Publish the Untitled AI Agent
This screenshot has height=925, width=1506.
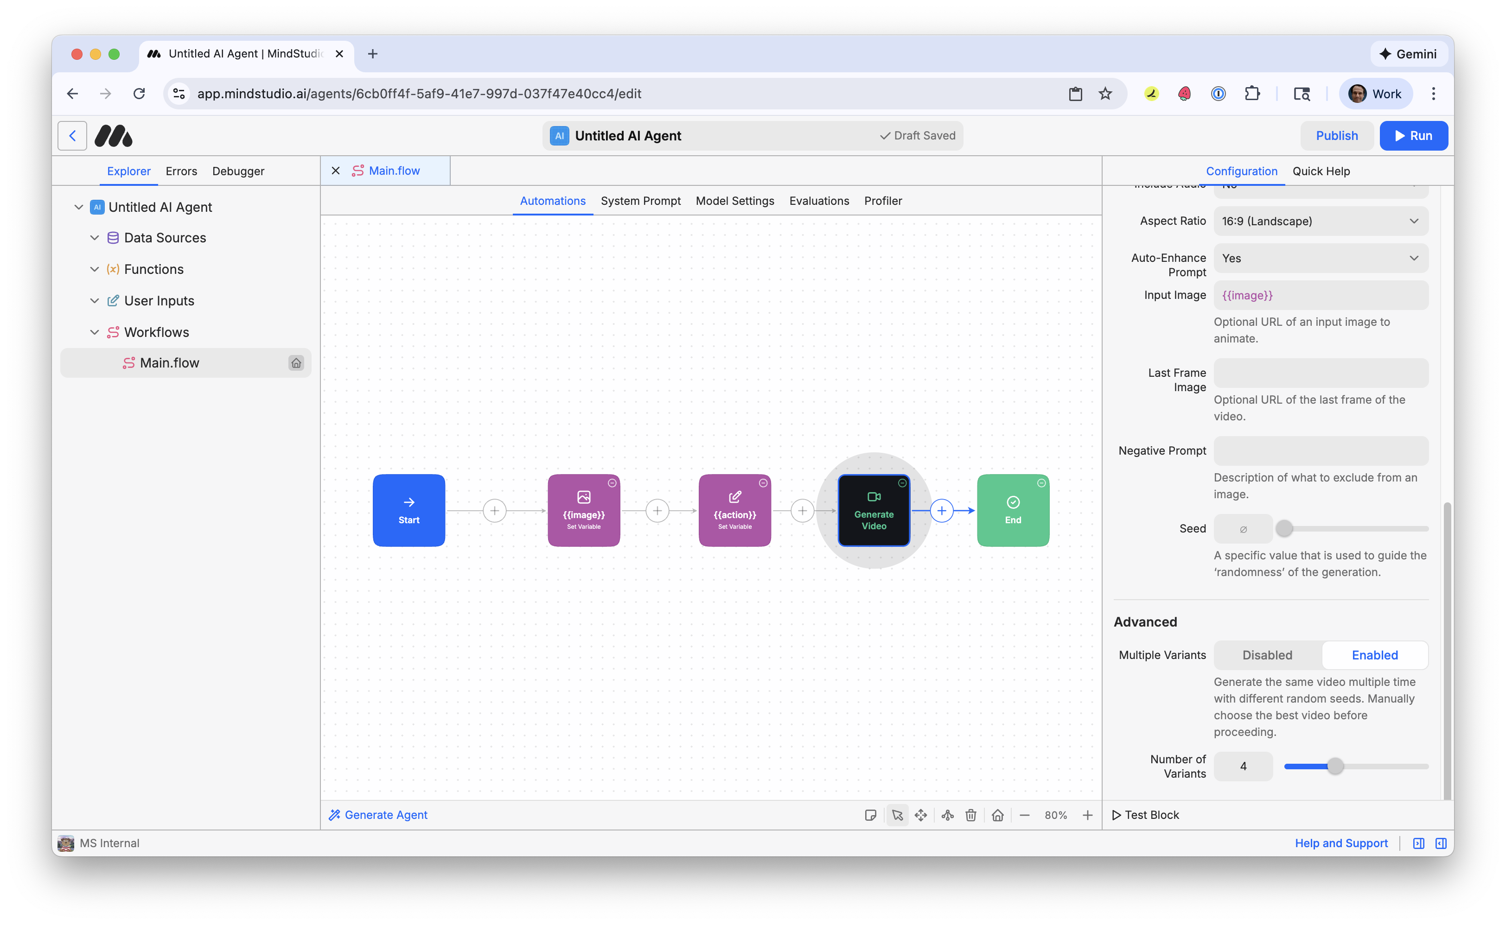click(x=1336, y=135)
